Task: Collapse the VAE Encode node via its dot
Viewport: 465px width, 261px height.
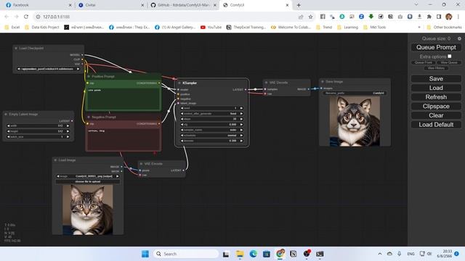Action: pos(141,164)
